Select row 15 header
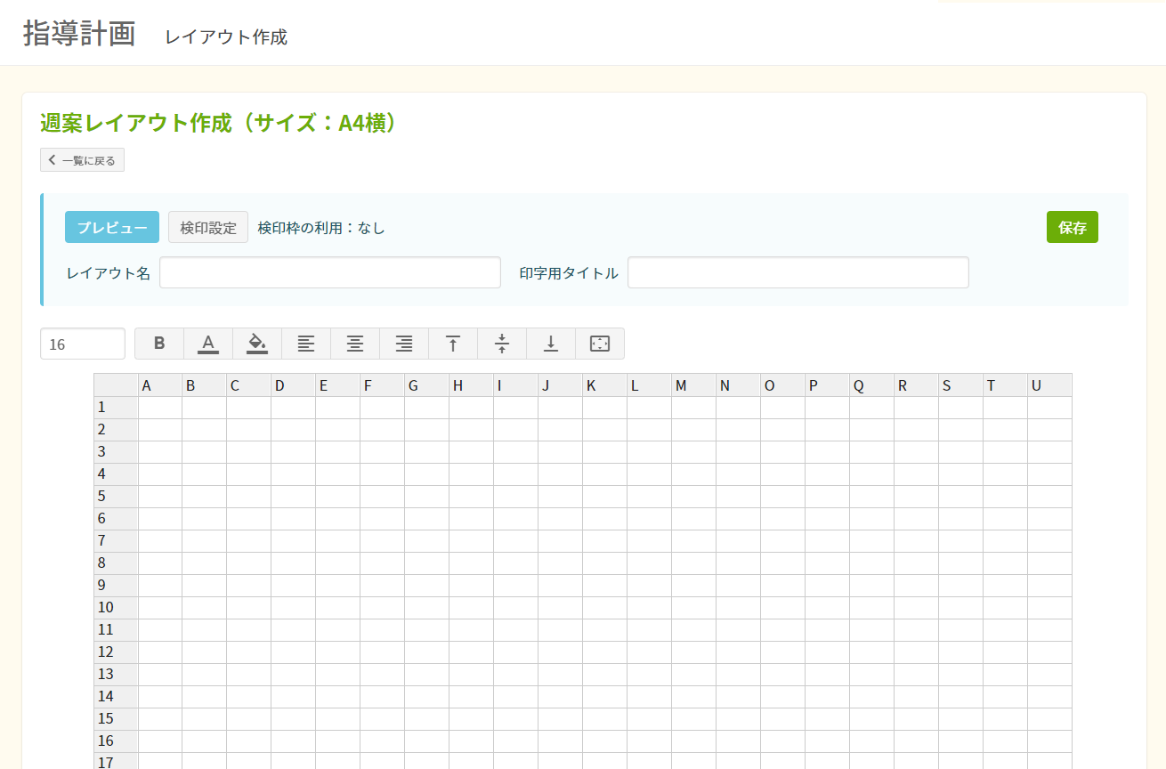 coord(116,719)
